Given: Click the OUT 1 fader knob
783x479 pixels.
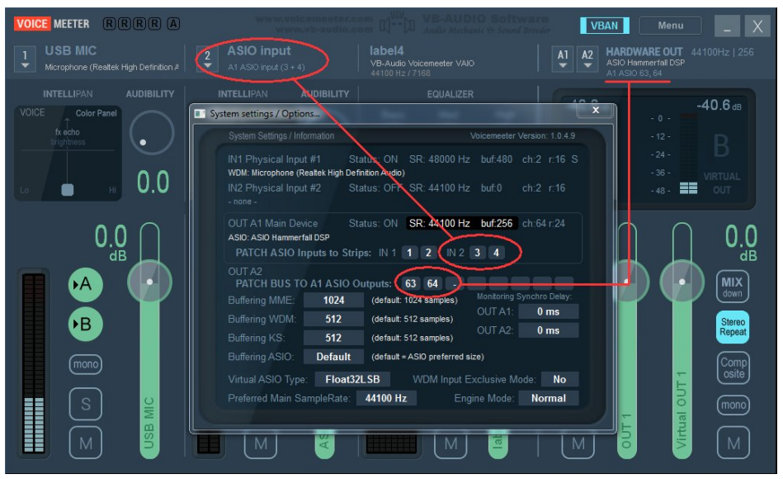Looking at the screenshot, I should [x=627, y=282].
